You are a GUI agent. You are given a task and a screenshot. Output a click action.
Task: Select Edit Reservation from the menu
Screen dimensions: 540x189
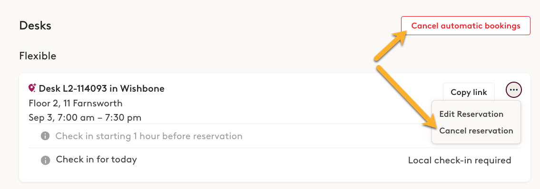471,114
